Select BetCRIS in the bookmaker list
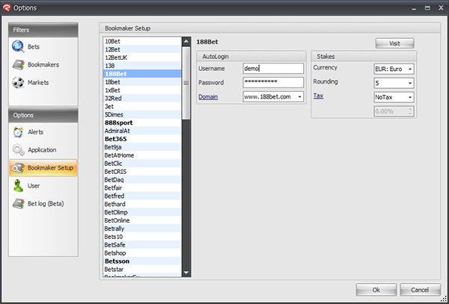 pos(142,172)
